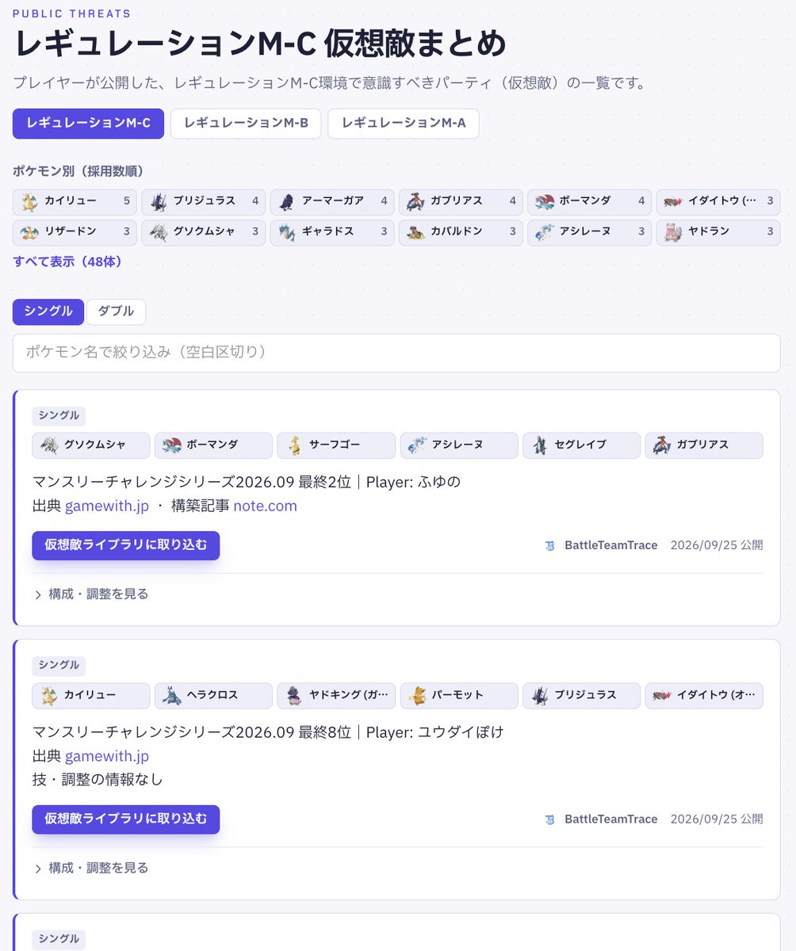This screenshot has height=951, width=796.
Task: Select the リザードン filter chip
Action: pos(75,232)
